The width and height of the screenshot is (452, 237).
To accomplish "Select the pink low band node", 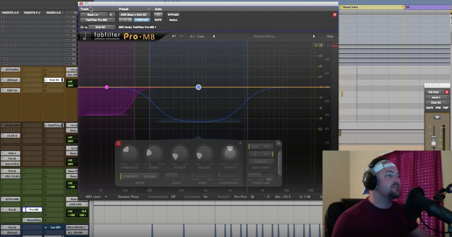I will click(x=107, y=87).
